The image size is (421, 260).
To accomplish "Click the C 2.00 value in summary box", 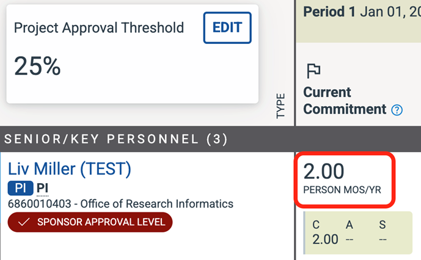I will (x=325, y=239).
